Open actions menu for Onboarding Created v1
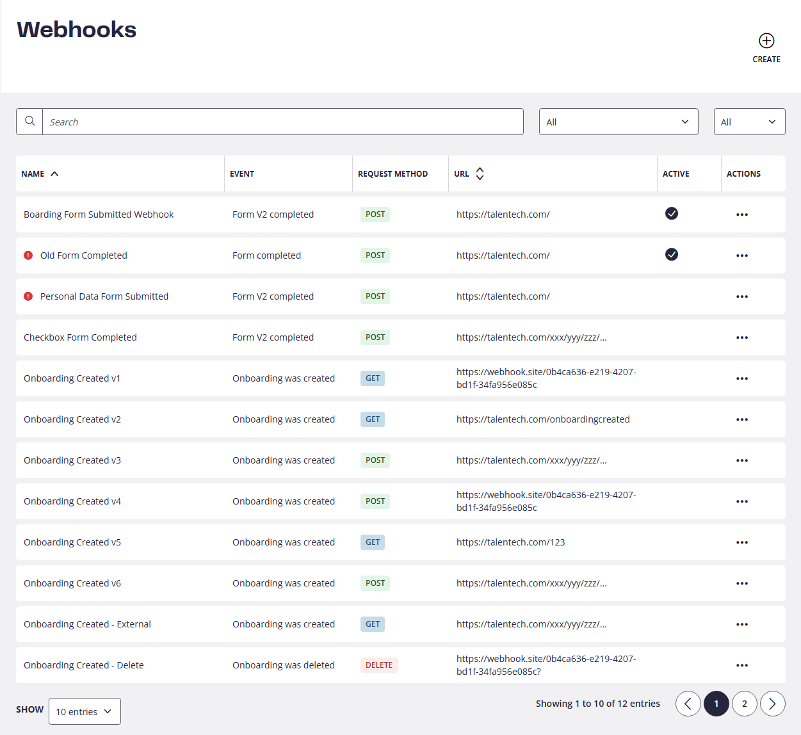Image resolution: width=801 pixels, height=735 pixels. pos(742,378)
